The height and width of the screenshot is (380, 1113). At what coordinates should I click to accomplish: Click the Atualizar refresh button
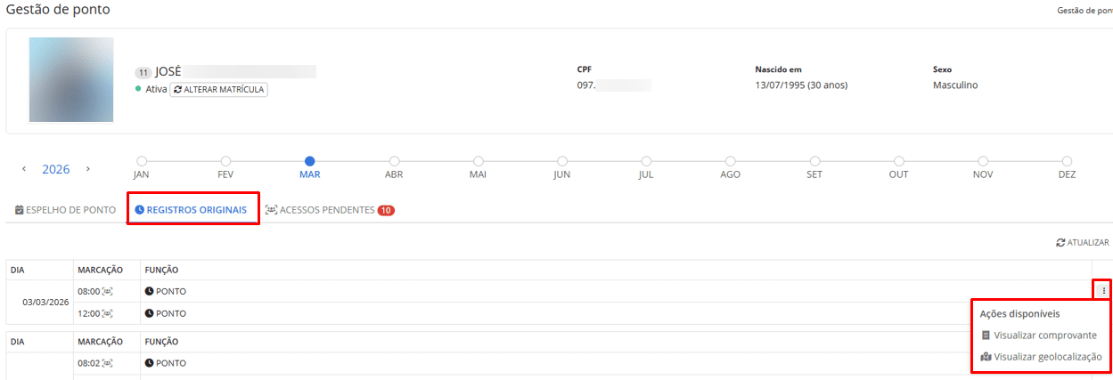tap(1082, 242)
